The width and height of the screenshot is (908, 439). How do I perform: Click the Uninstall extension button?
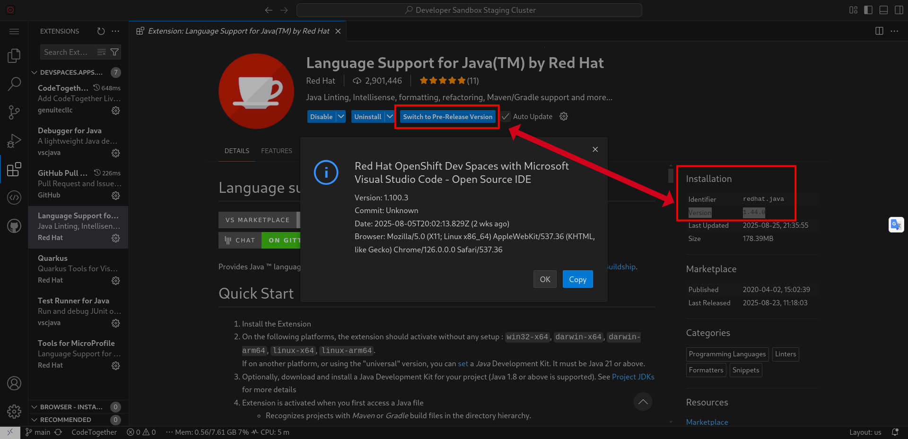coord(368,117)
